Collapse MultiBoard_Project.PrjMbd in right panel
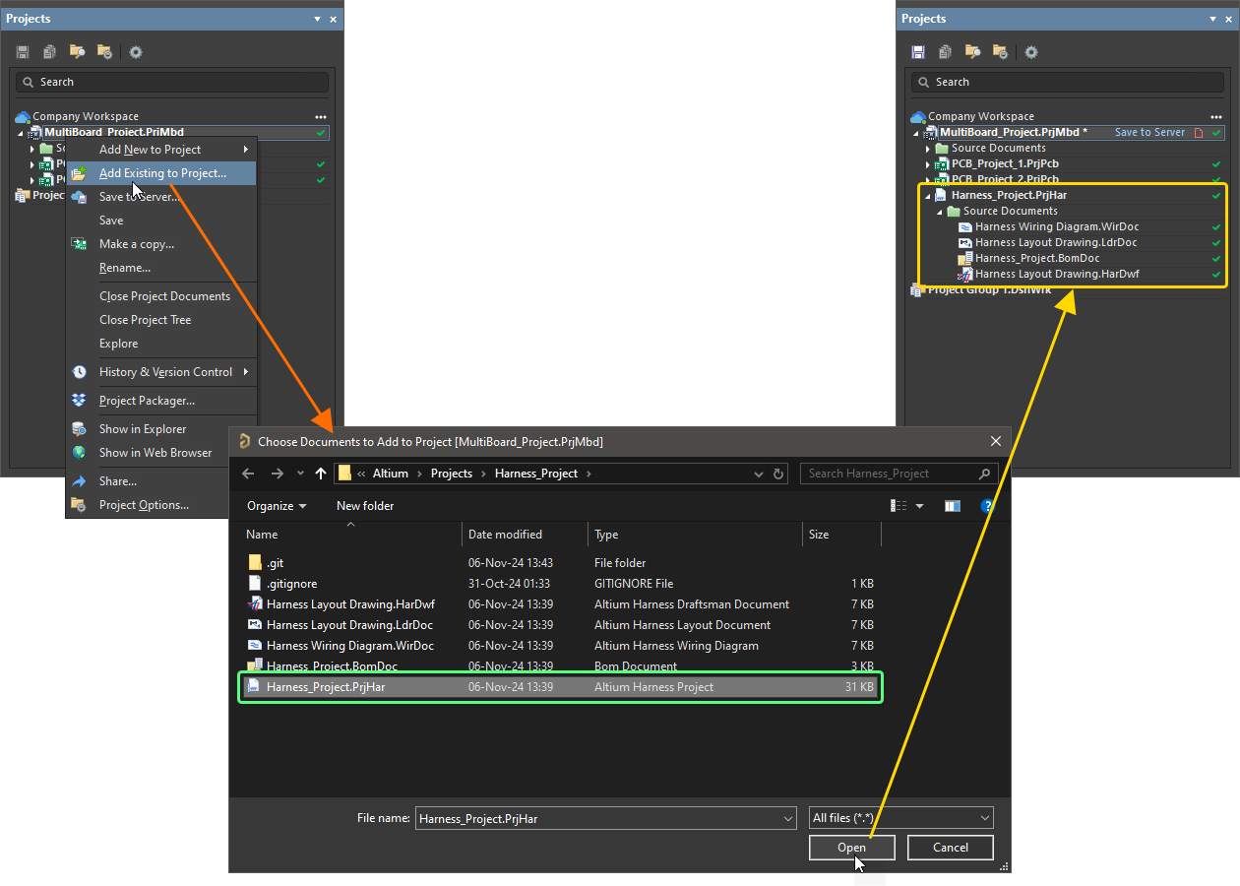The height and width of the screenshot is (886, 1240). click(x=917, y=132)
